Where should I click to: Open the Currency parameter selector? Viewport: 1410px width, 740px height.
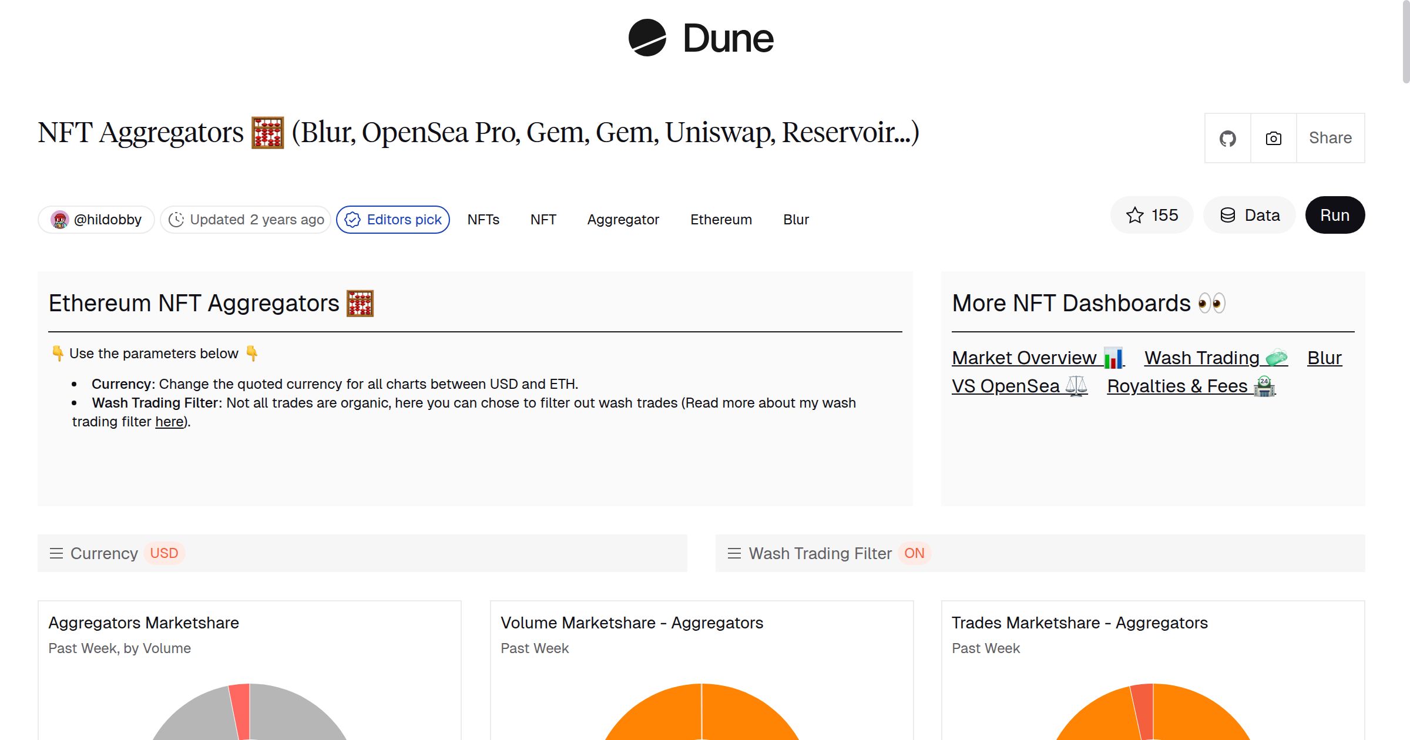click(105, 553)
